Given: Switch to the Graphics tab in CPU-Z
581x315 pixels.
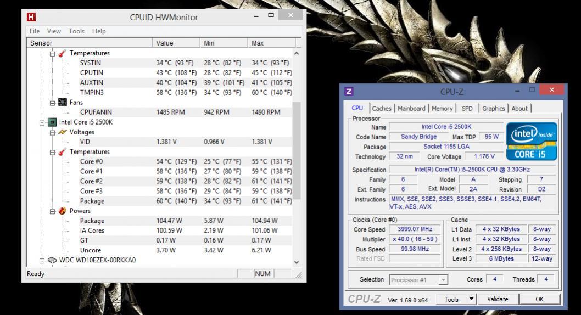Looking at the screenshot, I should point(493,109).
